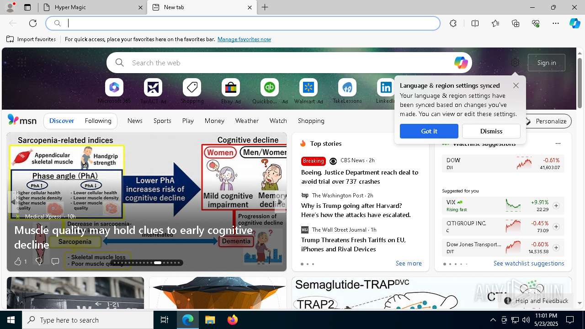Open Boeing Justice Department deal story

(360, 177)
